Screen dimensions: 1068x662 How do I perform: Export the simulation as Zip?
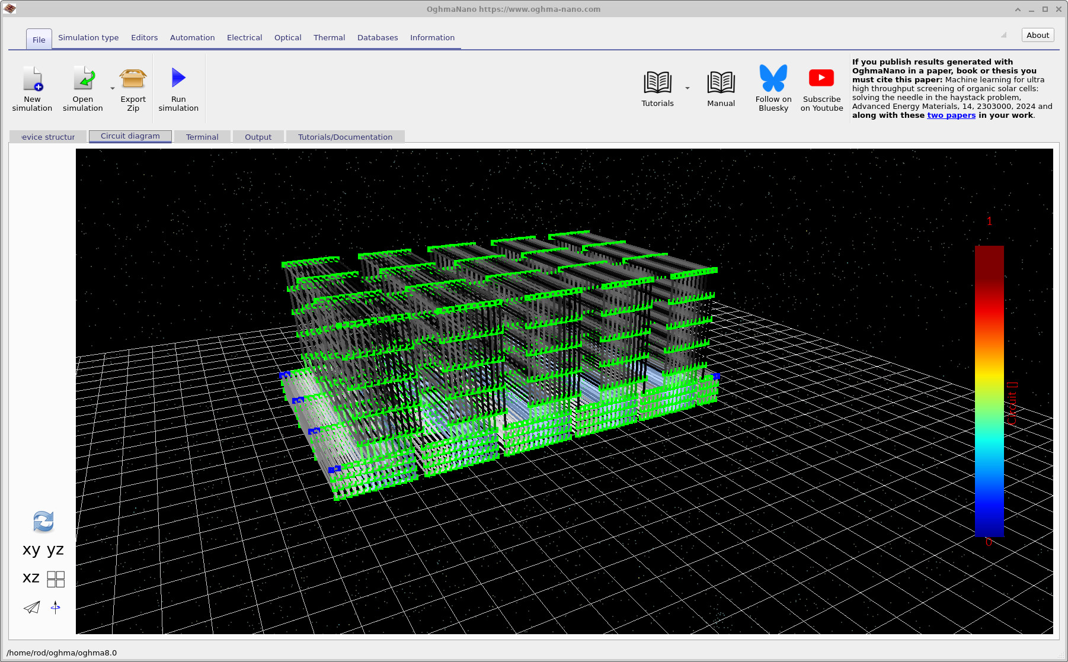133,88
